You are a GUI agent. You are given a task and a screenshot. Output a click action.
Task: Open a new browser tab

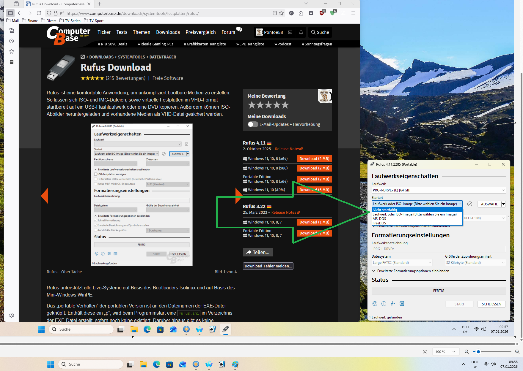pyautogui.click(x=100, y=4)
